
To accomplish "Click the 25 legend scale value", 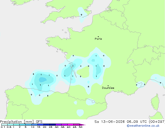I will coord(50,127).
